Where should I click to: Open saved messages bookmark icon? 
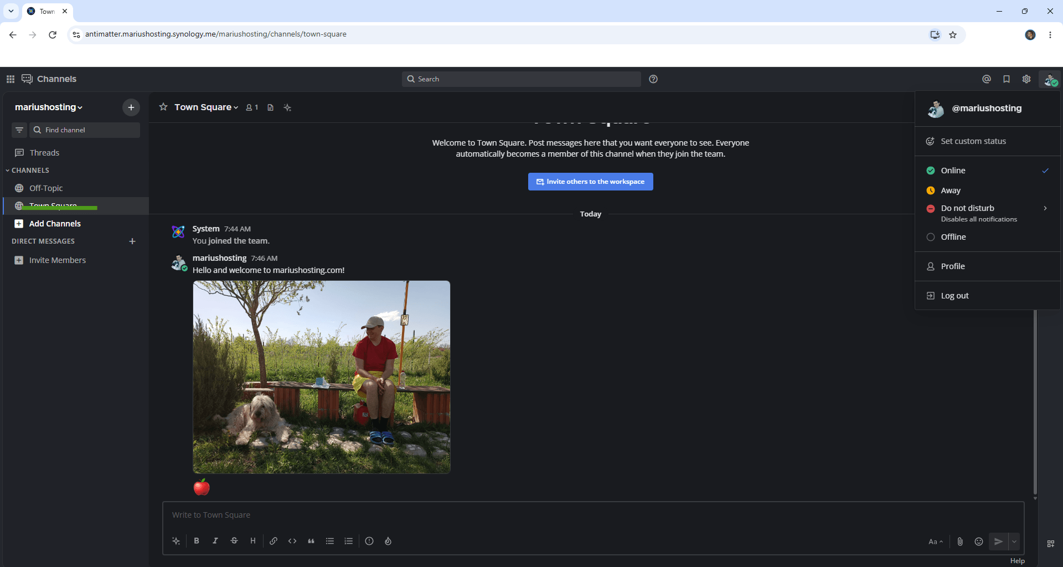1007,79
